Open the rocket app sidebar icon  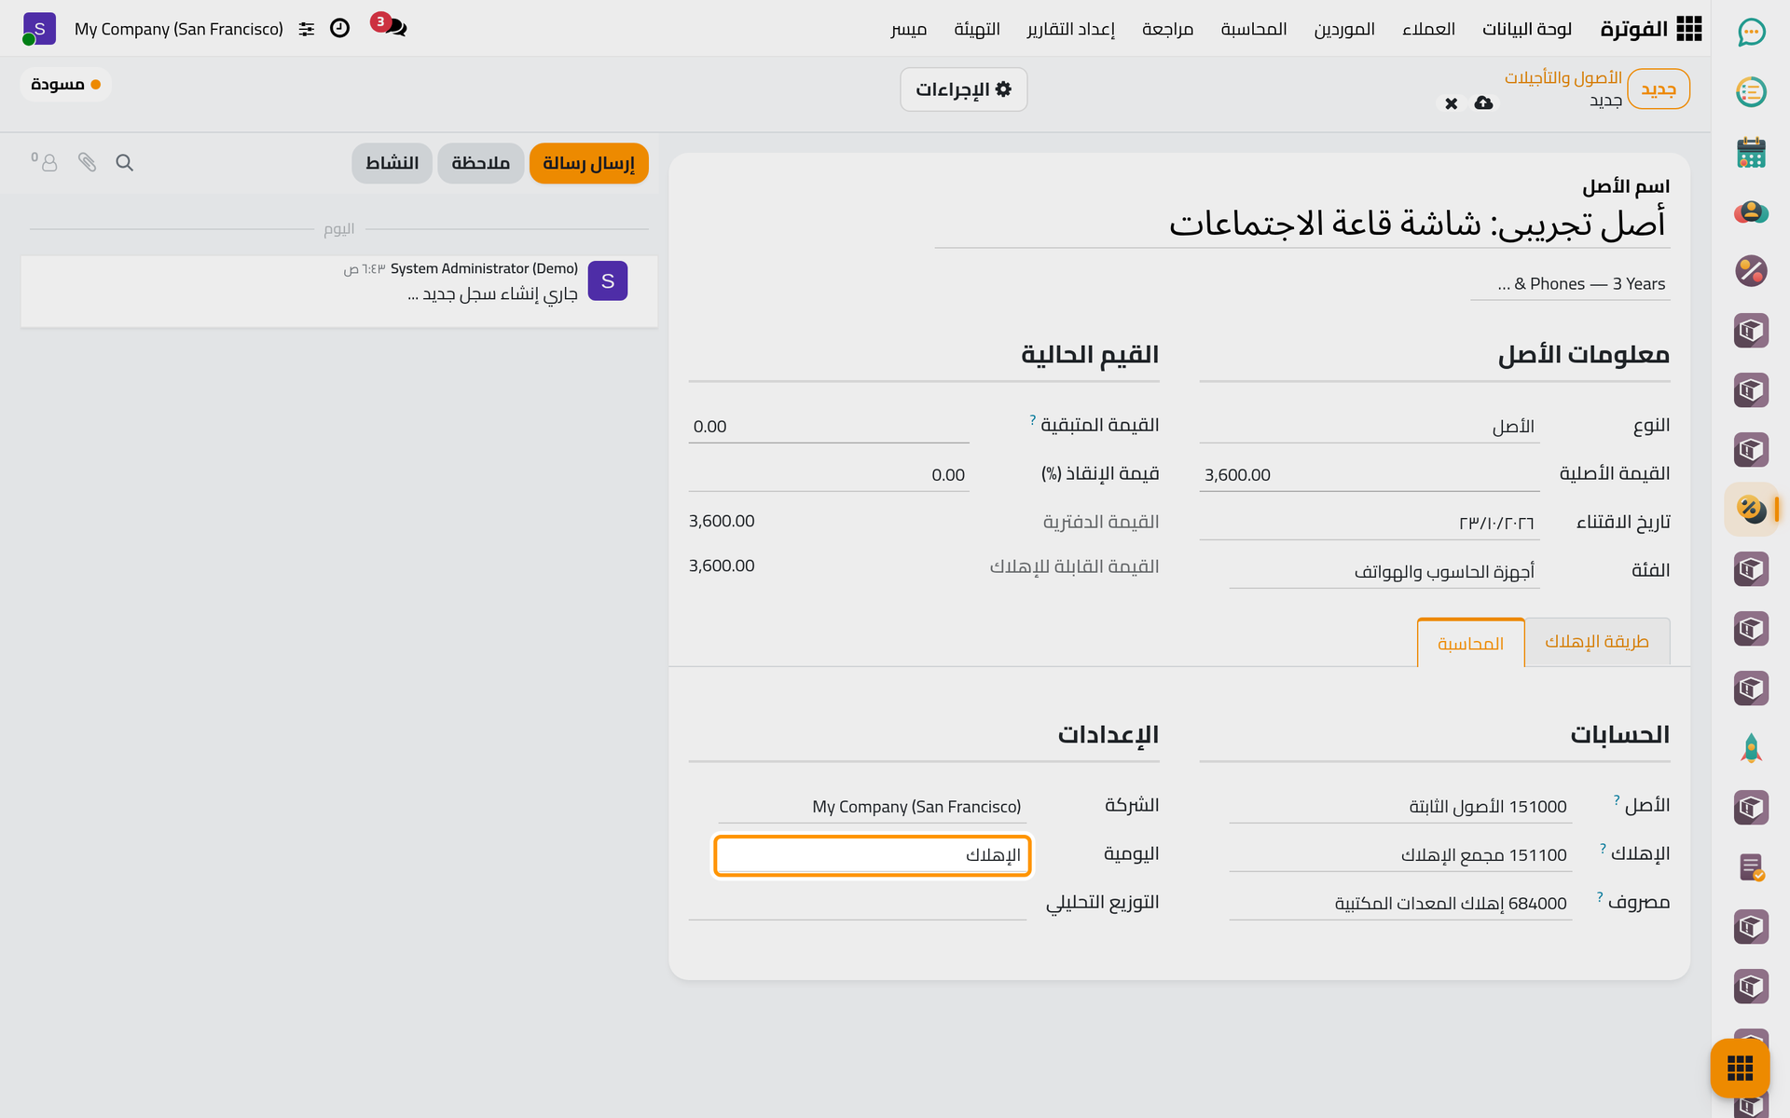point(1751,748)
